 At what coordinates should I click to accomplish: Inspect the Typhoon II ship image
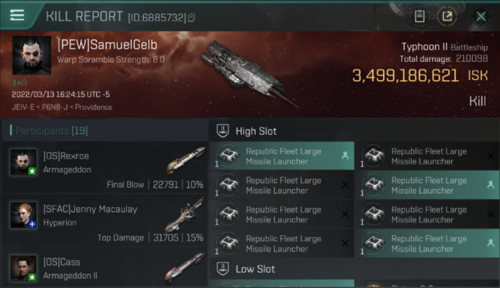[x=246, y=73]
